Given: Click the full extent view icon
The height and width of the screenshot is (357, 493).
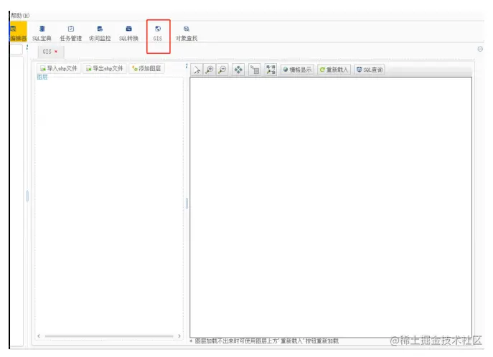Looking at the screenshot, I should click(271, 70).
